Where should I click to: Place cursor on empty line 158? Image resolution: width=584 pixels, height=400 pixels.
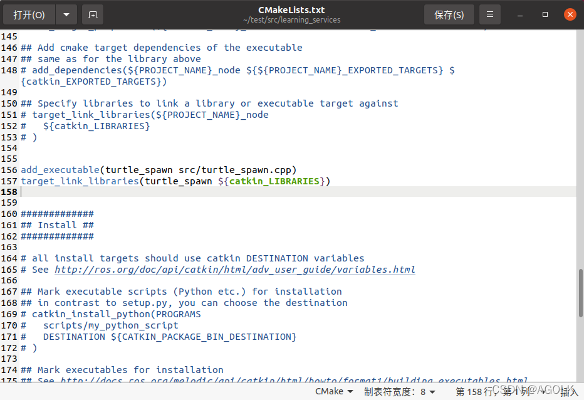coord(298,192)
